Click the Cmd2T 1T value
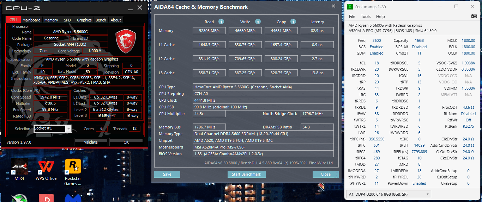 419,53
